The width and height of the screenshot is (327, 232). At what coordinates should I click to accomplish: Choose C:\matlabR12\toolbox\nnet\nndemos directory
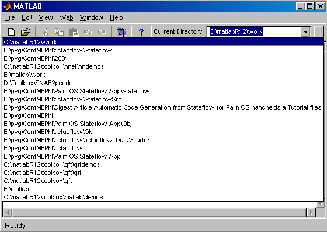(x=163, y=66)
